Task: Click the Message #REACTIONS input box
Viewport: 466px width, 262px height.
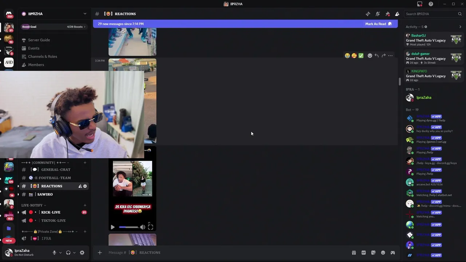Action: (x=228, y=253)
